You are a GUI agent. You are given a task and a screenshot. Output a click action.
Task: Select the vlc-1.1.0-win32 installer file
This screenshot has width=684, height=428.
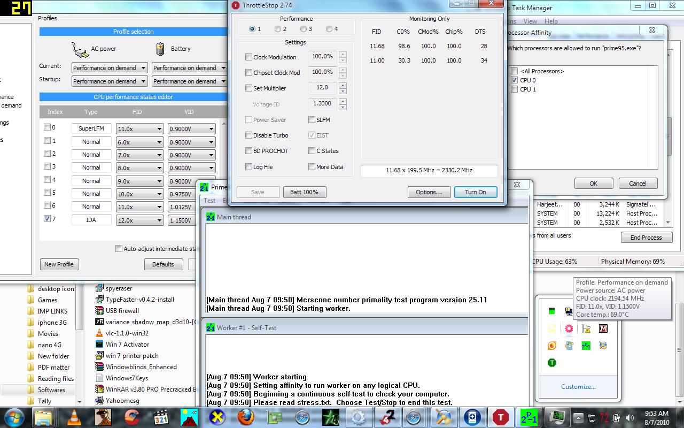coord(122,333)
